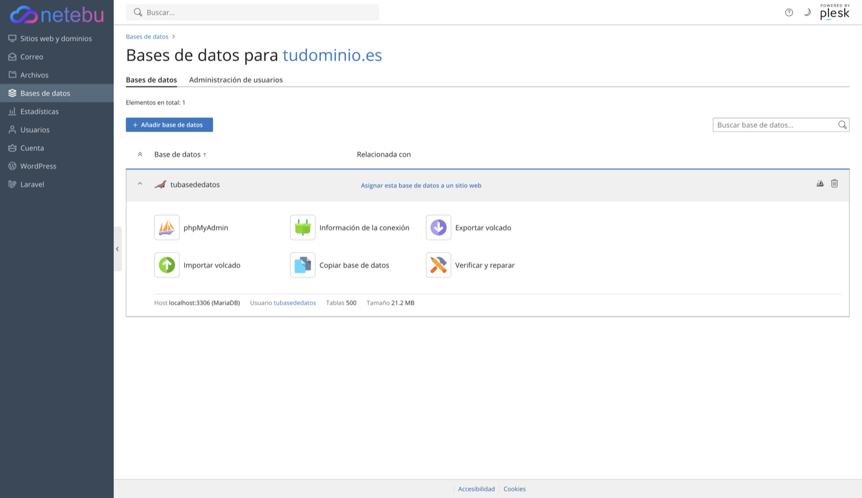This screenshot has height=498, width=862.
Task: Click the purple Exportar volcado arrow icon
Action: click(439, 227)
